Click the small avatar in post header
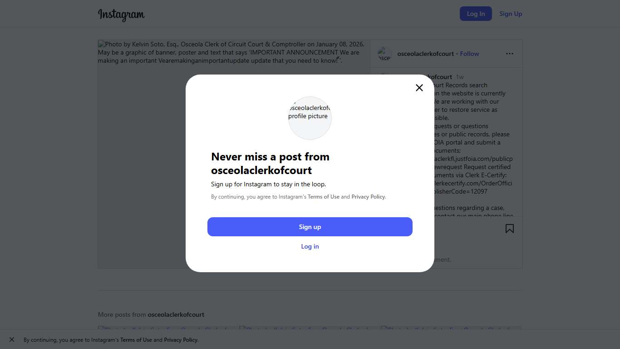The width and height of the screenshot is (620, 349). [x=384, y=54]
